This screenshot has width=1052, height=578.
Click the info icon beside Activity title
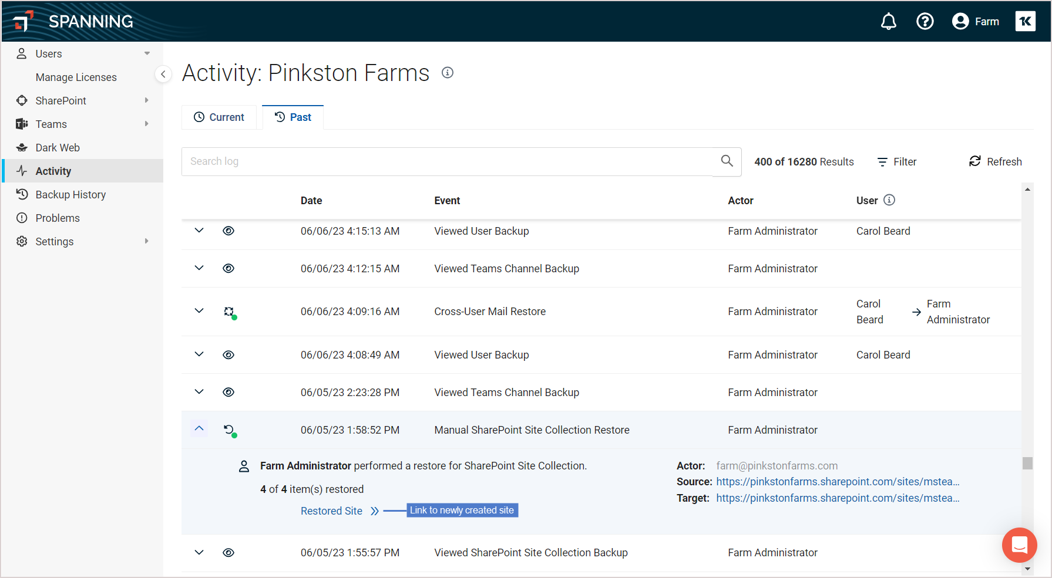[x=448, y=73]
